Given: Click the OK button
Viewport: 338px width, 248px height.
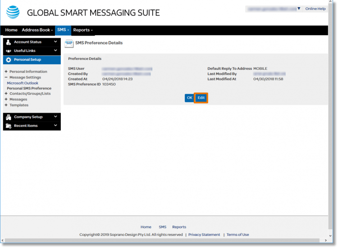Looking at the screenshot, I should [x=189, y=98].
